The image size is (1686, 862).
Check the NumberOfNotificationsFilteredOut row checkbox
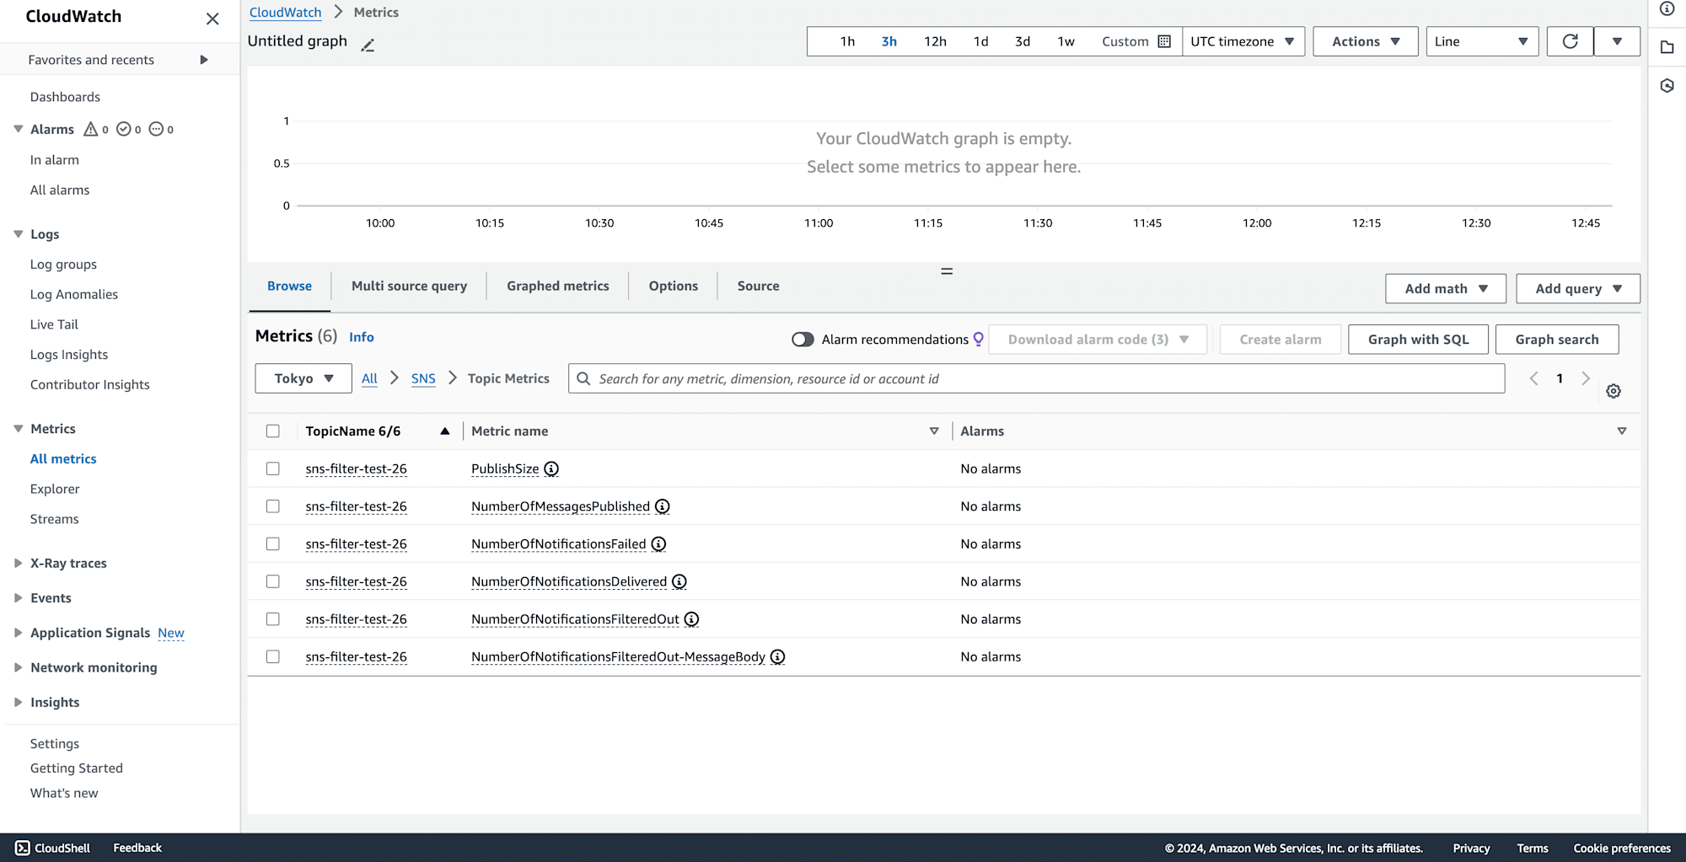[273, 619]
